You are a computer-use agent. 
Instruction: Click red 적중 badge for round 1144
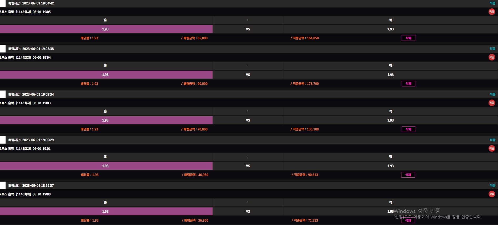coord(491,57)
